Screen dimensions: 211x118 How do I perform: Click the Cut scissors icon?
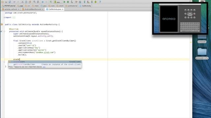tap(22, 2)
